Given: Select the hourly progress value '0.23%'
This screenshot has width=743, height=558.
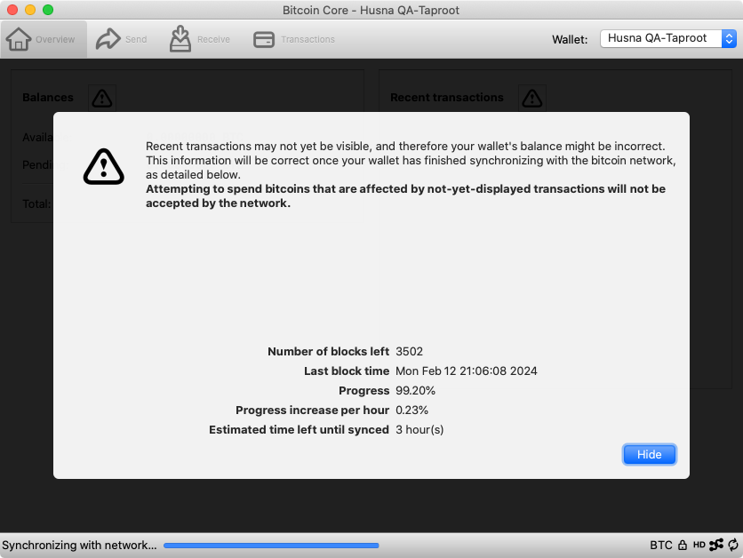Looking at the screenshot, I should pos(411,411).
